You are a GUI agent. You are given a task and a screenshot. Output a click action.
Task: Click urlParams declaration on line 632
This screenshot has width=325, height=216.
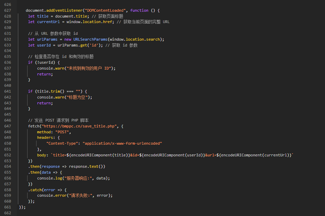[x=47, y=39]
